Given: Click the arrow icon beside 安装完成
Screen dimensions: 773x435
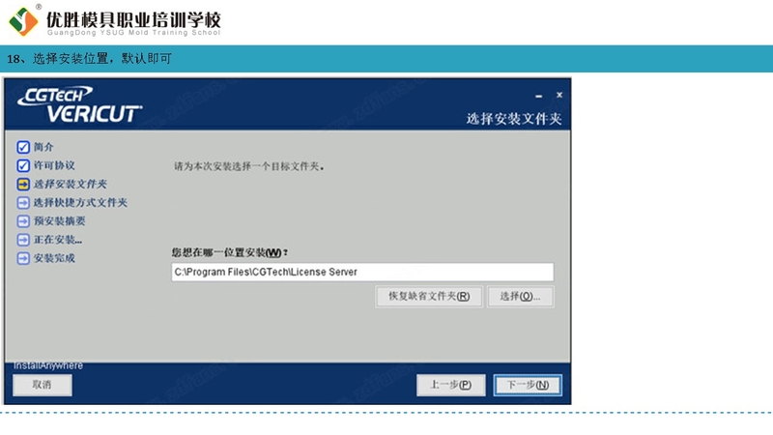Looking at the screenshot, I should coord(23,258).
